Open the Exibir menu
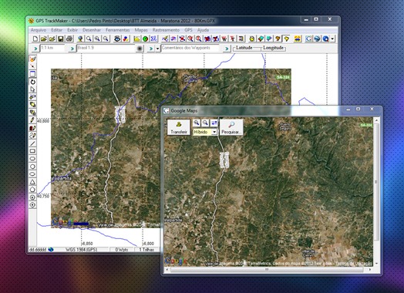Screen dimensions: 404x293 [72, 30]
